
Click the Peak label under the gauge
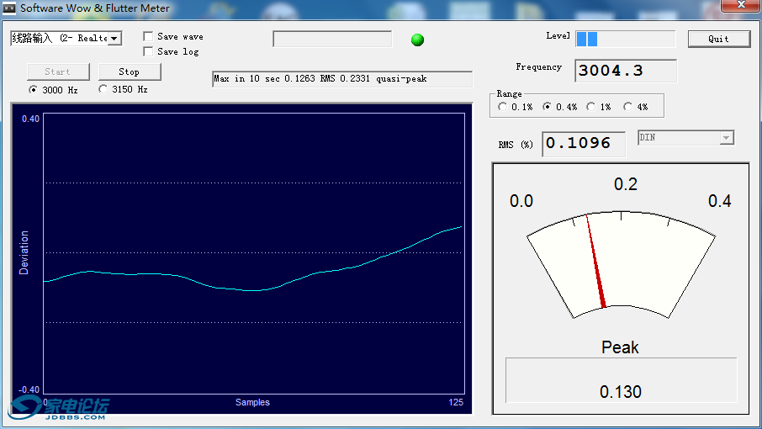pos(620,347)
